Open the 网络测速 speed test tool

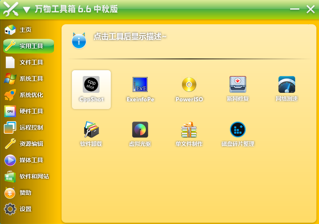[287, 89]
